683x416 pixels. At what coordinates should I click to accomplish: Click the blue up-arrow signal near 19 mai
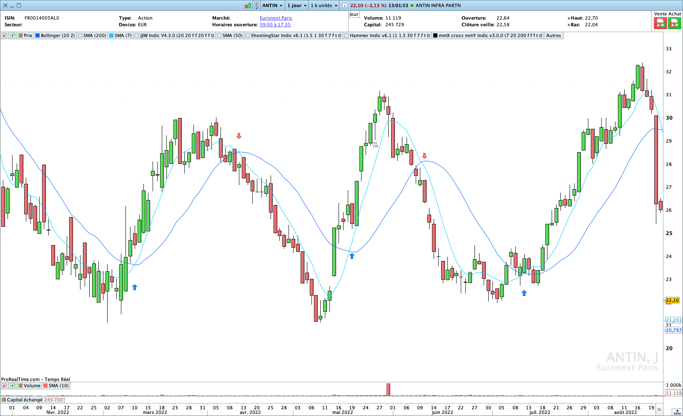tap(352, 256)
